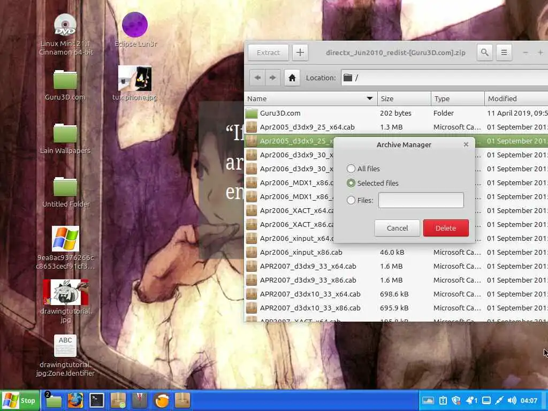Select APR2007_d3dx10_33_x64.cab file
Screen dimensions: 548x411
tap(396, 294)
